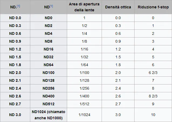This screenshot has height=122, width=172.
Task: Click the 1/1024 aperture cell
Action: [x=84, y=115]
